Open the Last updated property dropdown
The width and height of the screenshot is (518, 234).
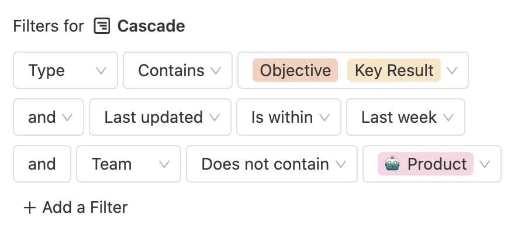click(x=160, y=117)
